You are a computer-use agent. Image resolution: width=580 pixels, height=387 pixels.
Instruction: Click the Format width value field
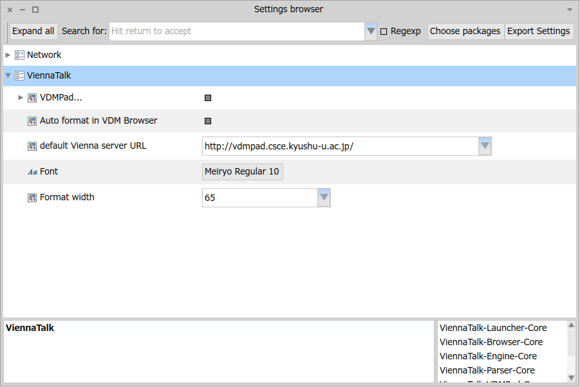[259, 198]
